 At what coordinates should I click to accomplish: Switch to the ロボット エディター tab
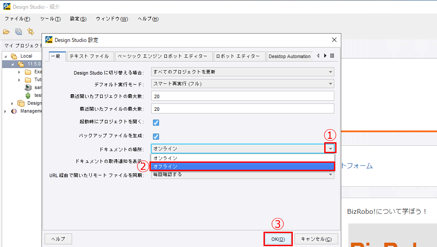(x=239, y=56)
